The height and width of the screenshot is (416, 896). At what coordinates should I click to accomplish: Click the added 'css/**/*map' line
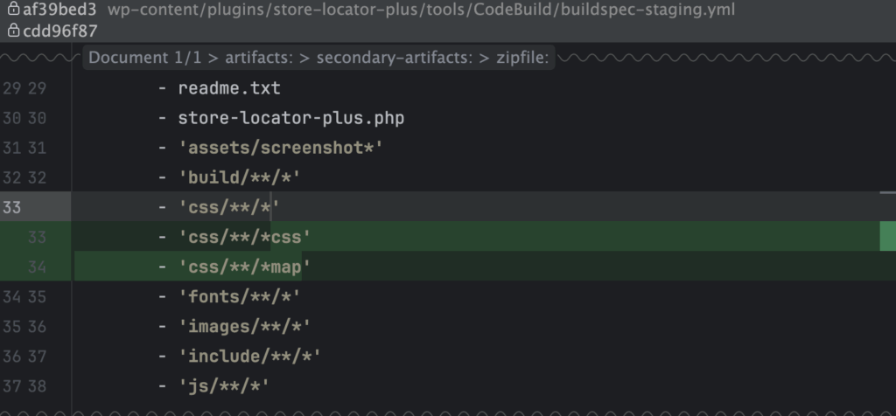point(245,267)
